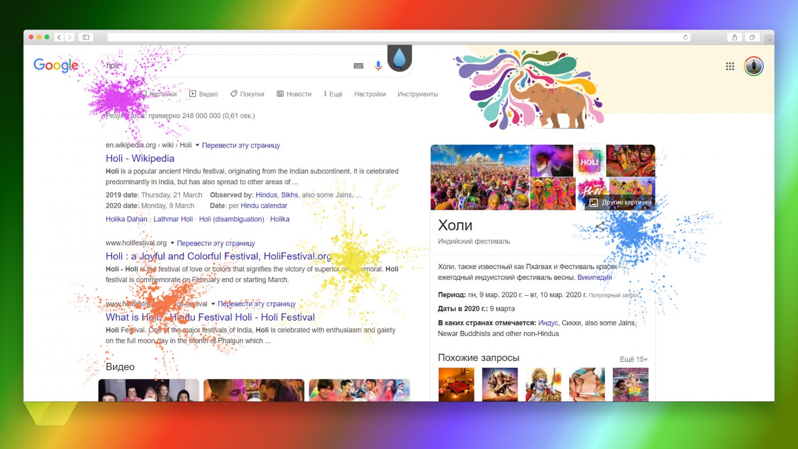Click the Похожие запросы heading

[478, 357]
